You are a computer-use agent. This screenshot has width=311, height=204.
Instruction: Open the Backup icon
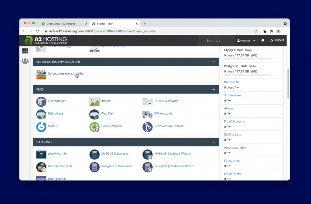coord(41,127)
